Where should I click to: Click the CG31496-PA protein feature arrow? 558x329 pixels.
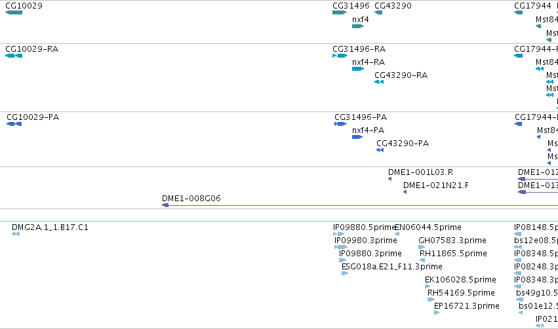(x=340, y=124)
